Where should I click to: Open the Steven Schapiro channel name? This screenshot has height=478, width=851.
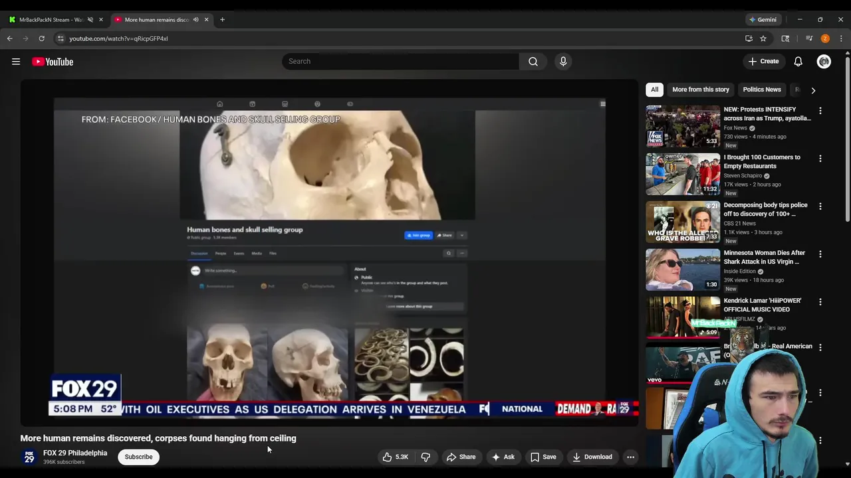(x=743, y=176)
